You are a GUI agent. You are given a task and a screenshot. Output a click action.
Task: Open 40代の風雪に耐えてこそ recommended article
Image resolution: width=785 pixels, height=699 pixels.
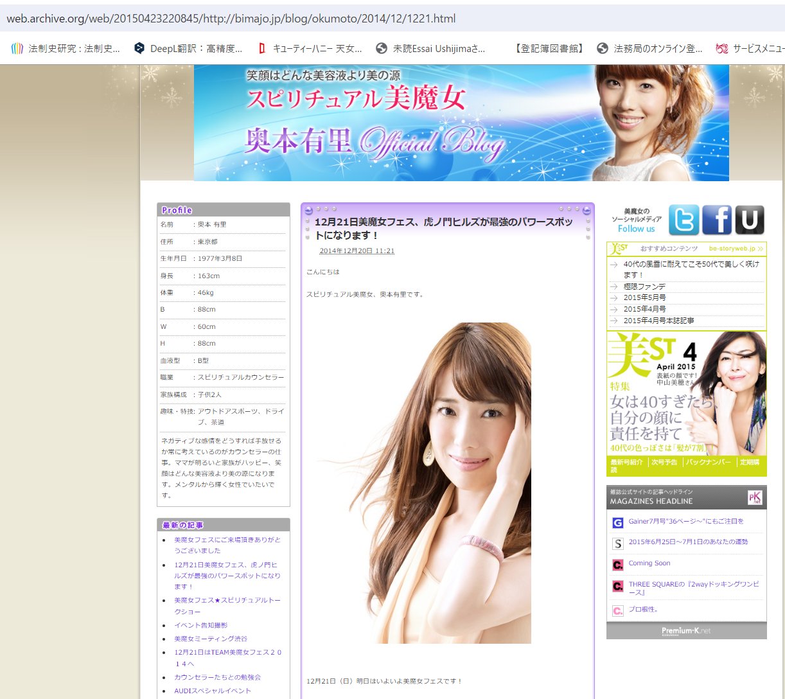click(691, 269)
